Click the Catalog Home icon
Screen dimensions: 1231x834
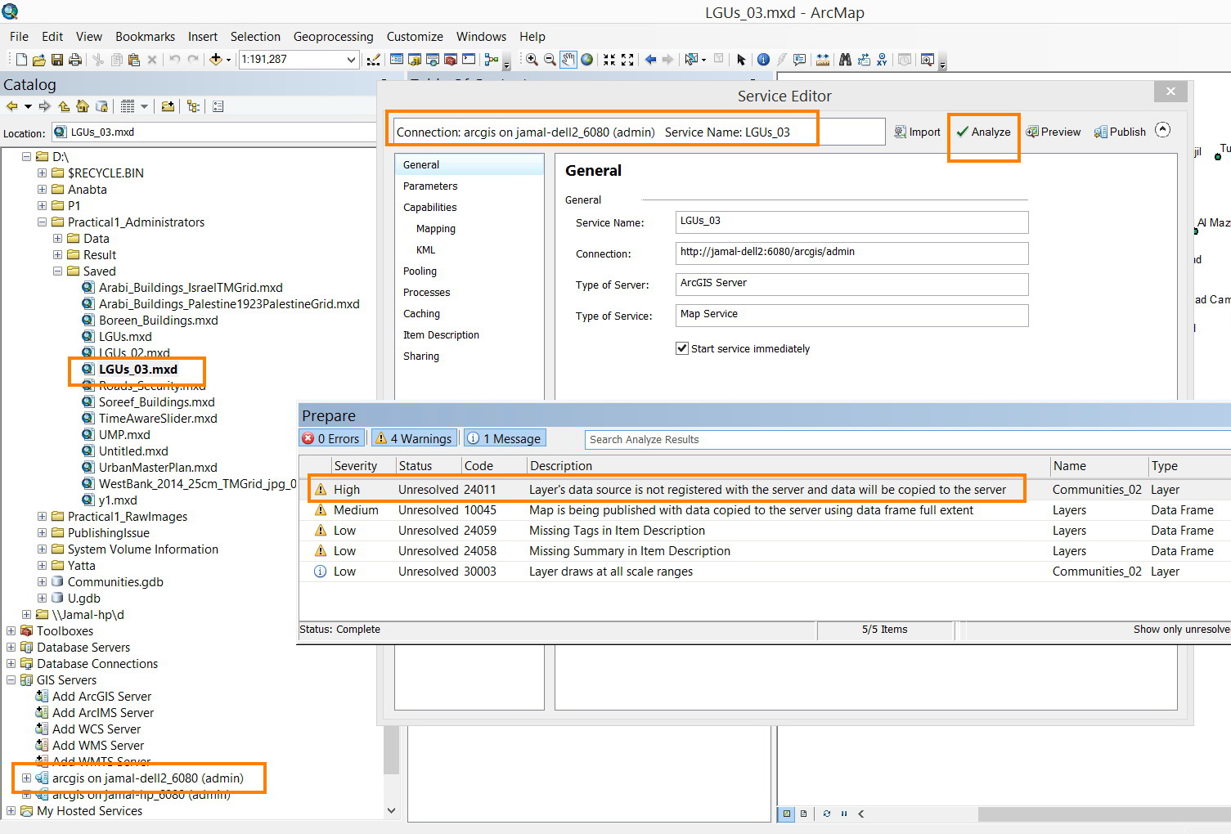click(83, 105)
